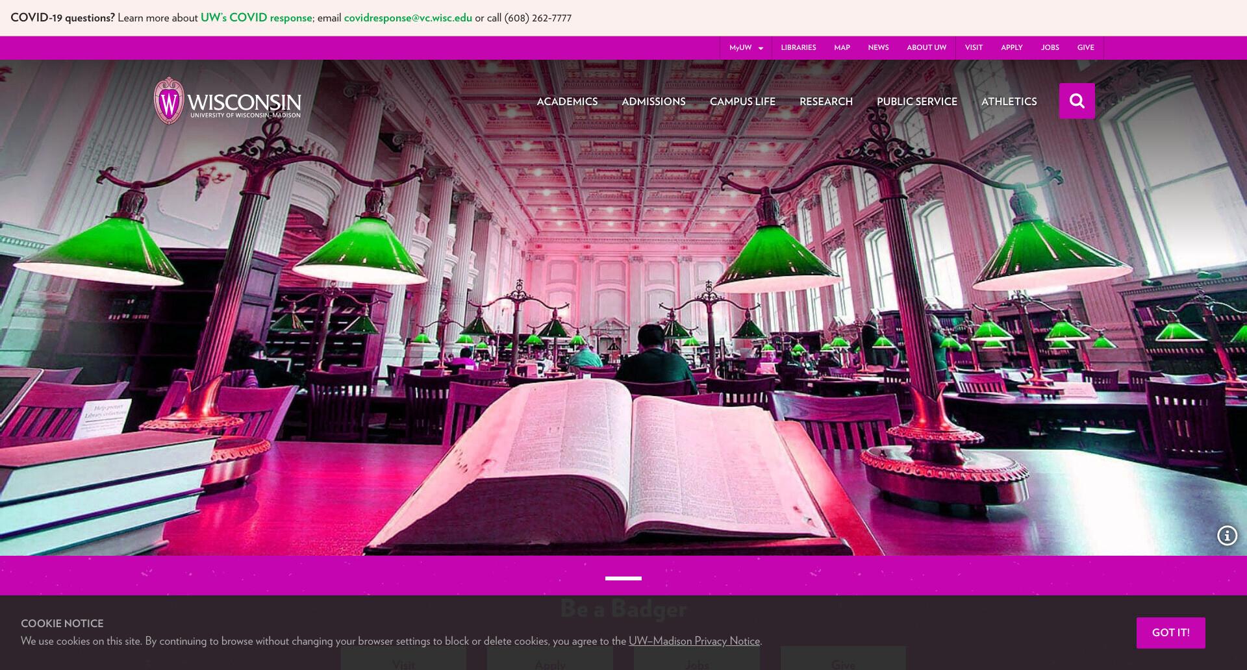This screenshot has width=1247, height=670.
Task: Select the white slide indicator bar
Action: (x=623, y=578)
